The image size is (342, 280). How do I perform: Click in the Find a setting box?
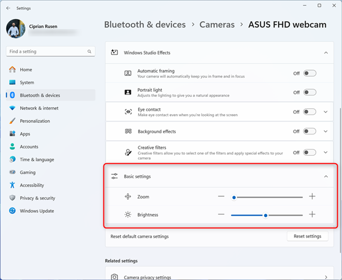click(51, 52)
